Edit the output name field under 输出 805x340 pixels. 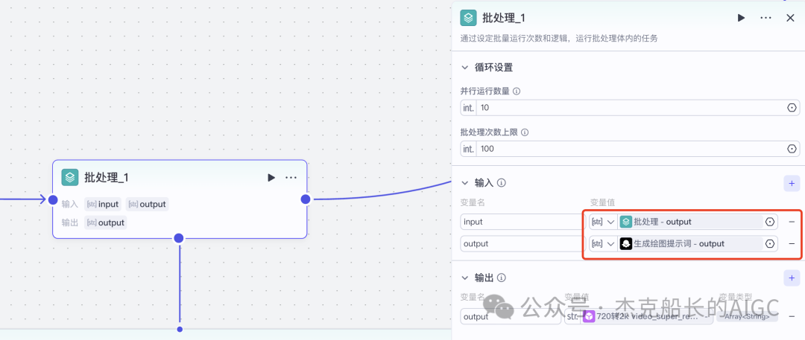[x=511, y=317]
